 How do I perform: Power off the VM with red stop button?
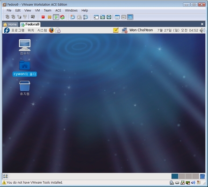click(43, 17)
